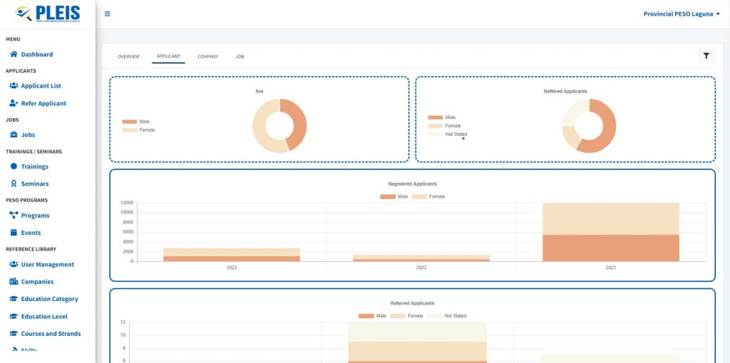This screenshot has height=363, width=730.
Task: Click the Dashboard home icon
Action: [x=14, y=54]
